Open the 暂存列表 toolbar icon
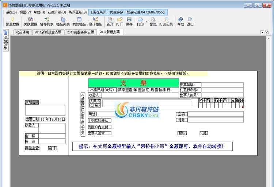 [47, 22]
